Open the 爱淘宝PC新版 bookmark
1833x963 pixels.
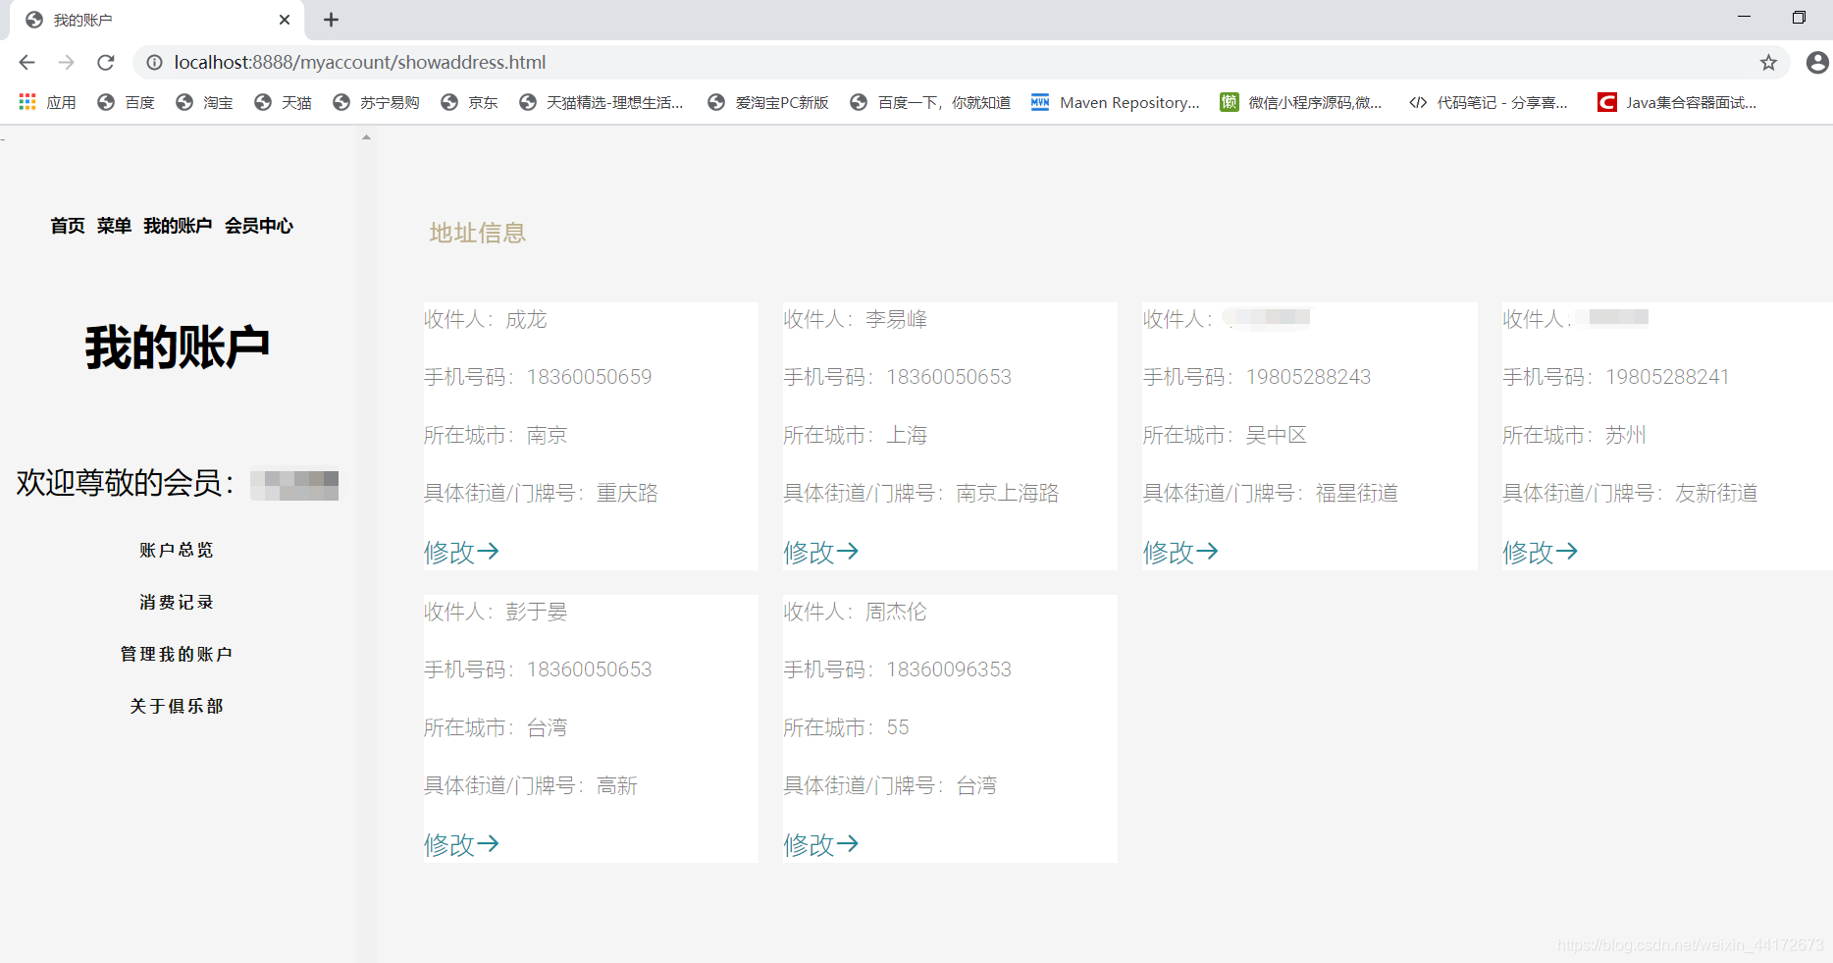point(768,102)
